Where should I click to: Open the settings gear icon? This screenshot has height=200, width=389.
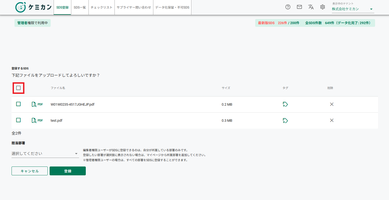tap(323, 7)
